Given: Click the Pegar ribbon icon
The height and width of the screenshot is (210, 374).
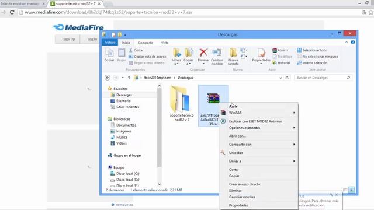Looking at the screenshot, I should (122, 55).
